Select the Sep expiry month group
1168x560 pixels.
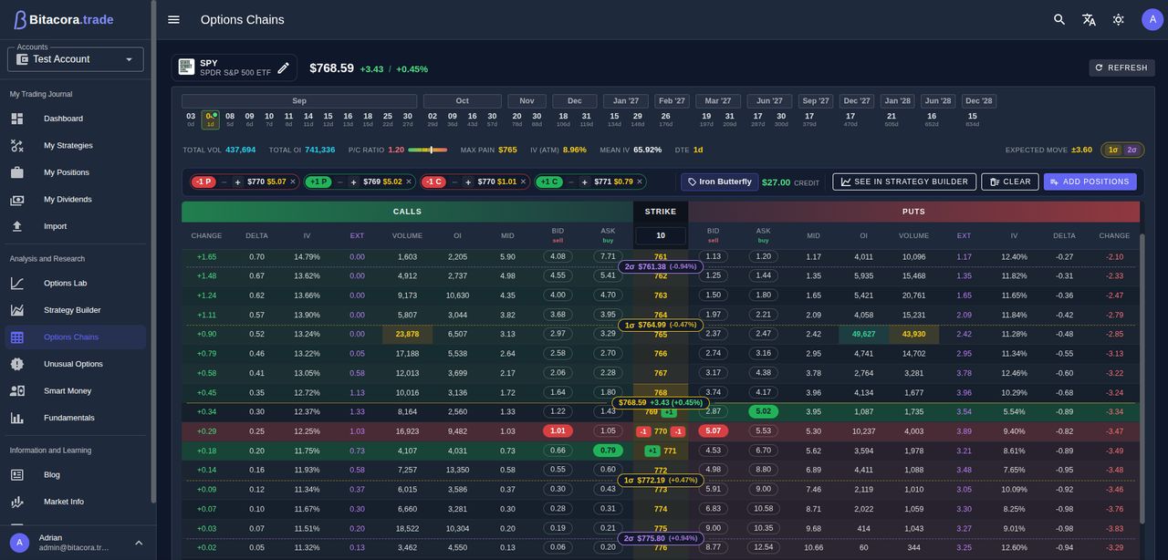click(299, 101)
